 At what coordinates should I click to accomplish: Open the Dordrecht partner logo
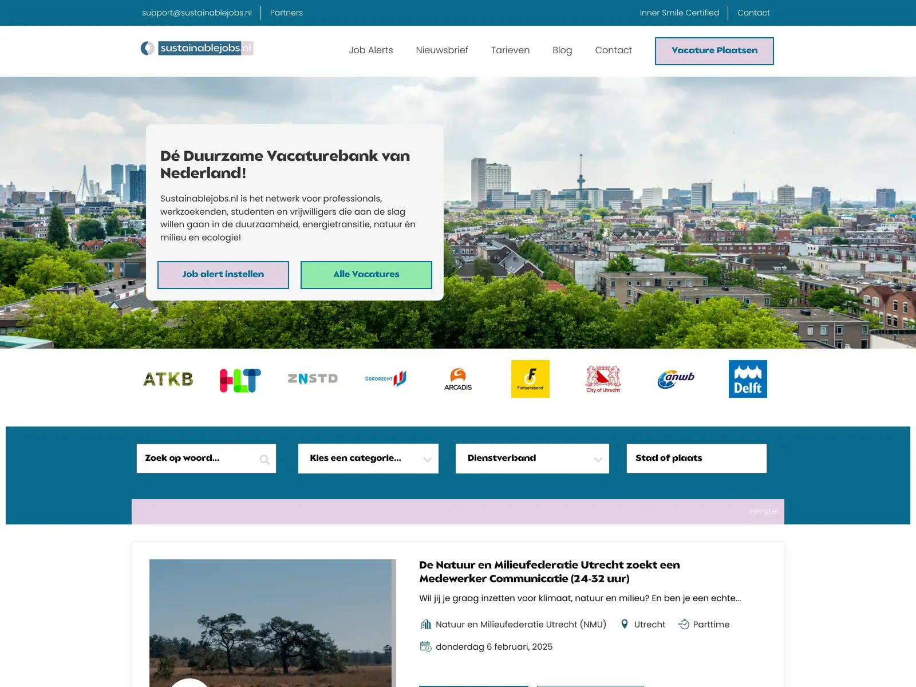tap(385, 378)
